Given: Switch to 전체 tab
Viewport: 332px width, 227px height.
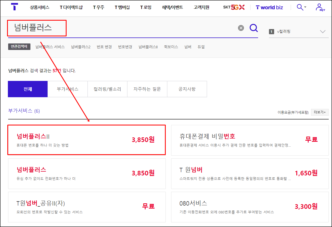Looking at the screenshot, I should click(x=28, y=89).
